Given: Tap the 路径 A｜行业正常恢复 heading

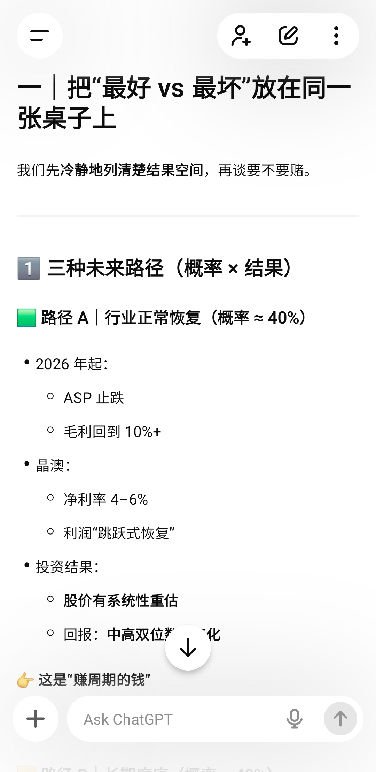Looking at the screenshot, I should [x=173, y=318].
